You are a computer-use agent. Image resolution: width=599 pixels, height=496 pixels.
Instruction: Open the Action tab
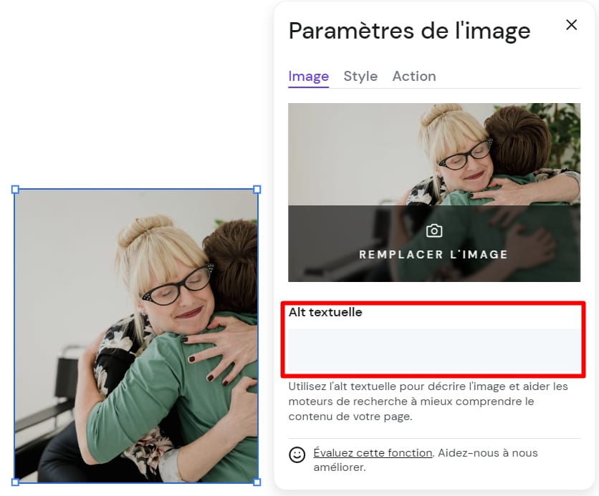click(414, 77)
